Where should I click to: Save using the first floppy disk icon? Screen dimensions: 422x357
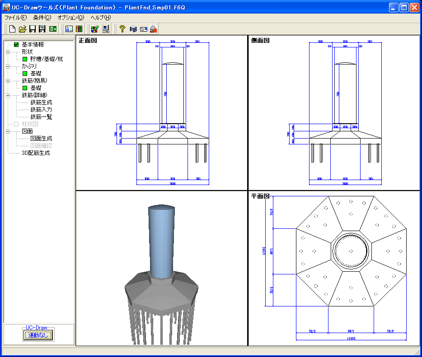click(33, 29)
